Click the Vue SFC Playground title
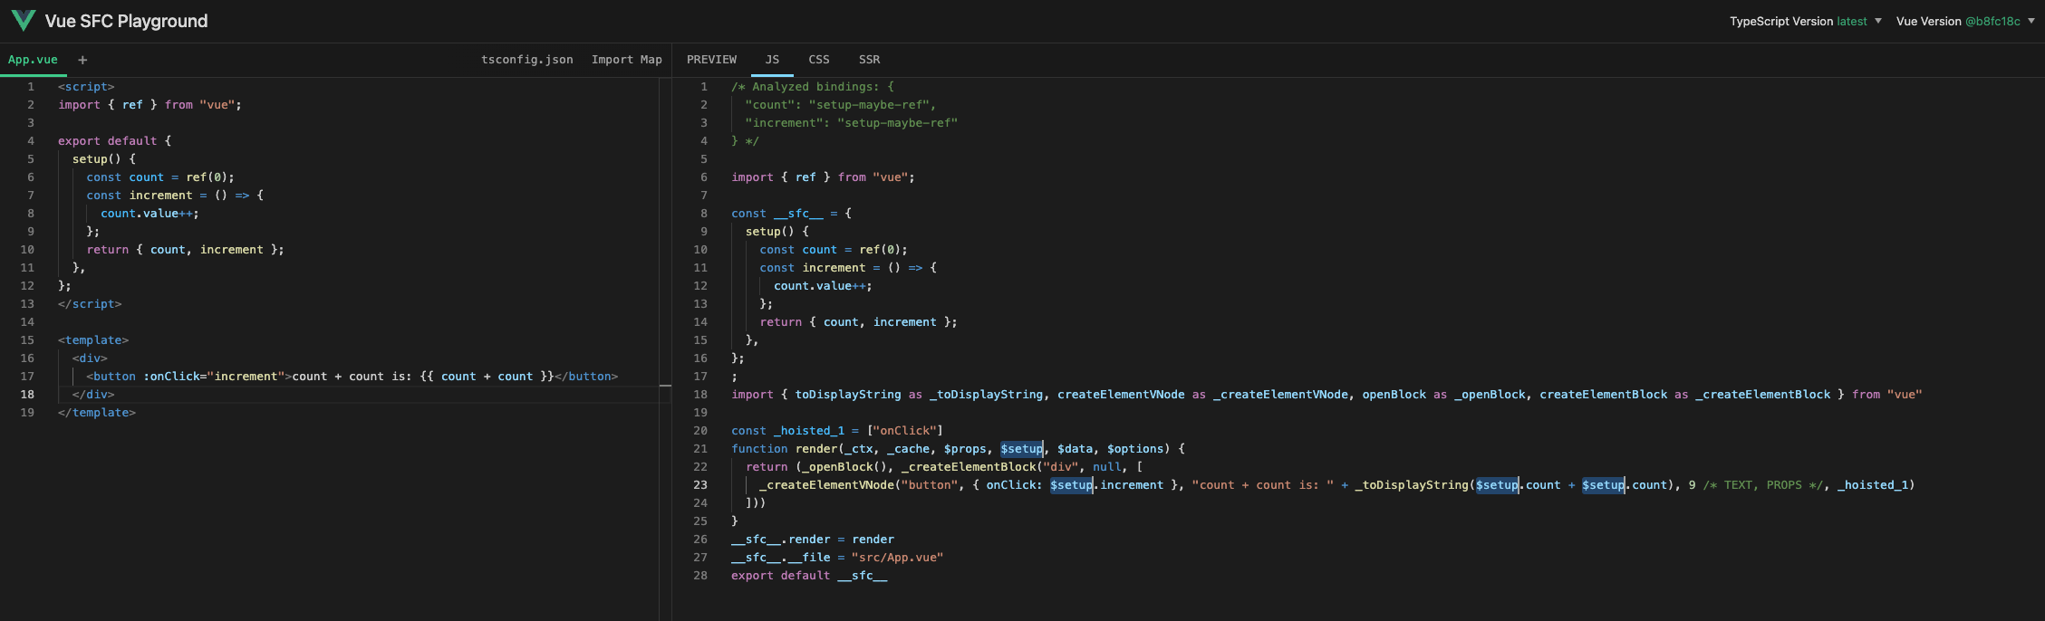The height and width of the screenshot is (621, 2045). click(126, 21)
